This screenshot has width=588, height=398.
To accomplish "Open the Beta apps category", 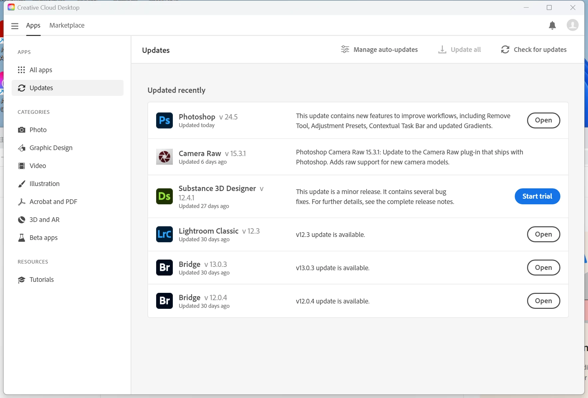I will pyautogui.click(x=68, y=238).
